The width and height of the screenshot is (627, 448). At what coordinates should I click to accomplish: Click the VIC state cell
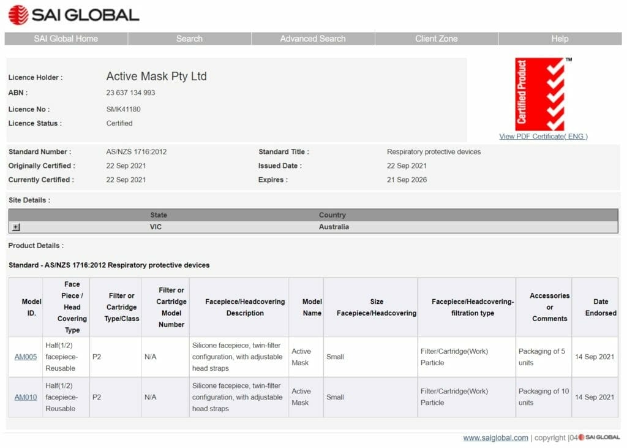[156, 227]
